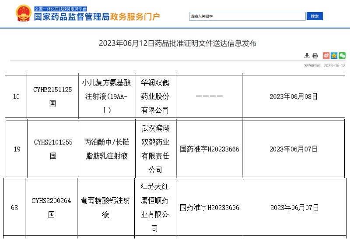
Task: Select 2023年06月07日 in row 68
Action: tap(294, 207)
